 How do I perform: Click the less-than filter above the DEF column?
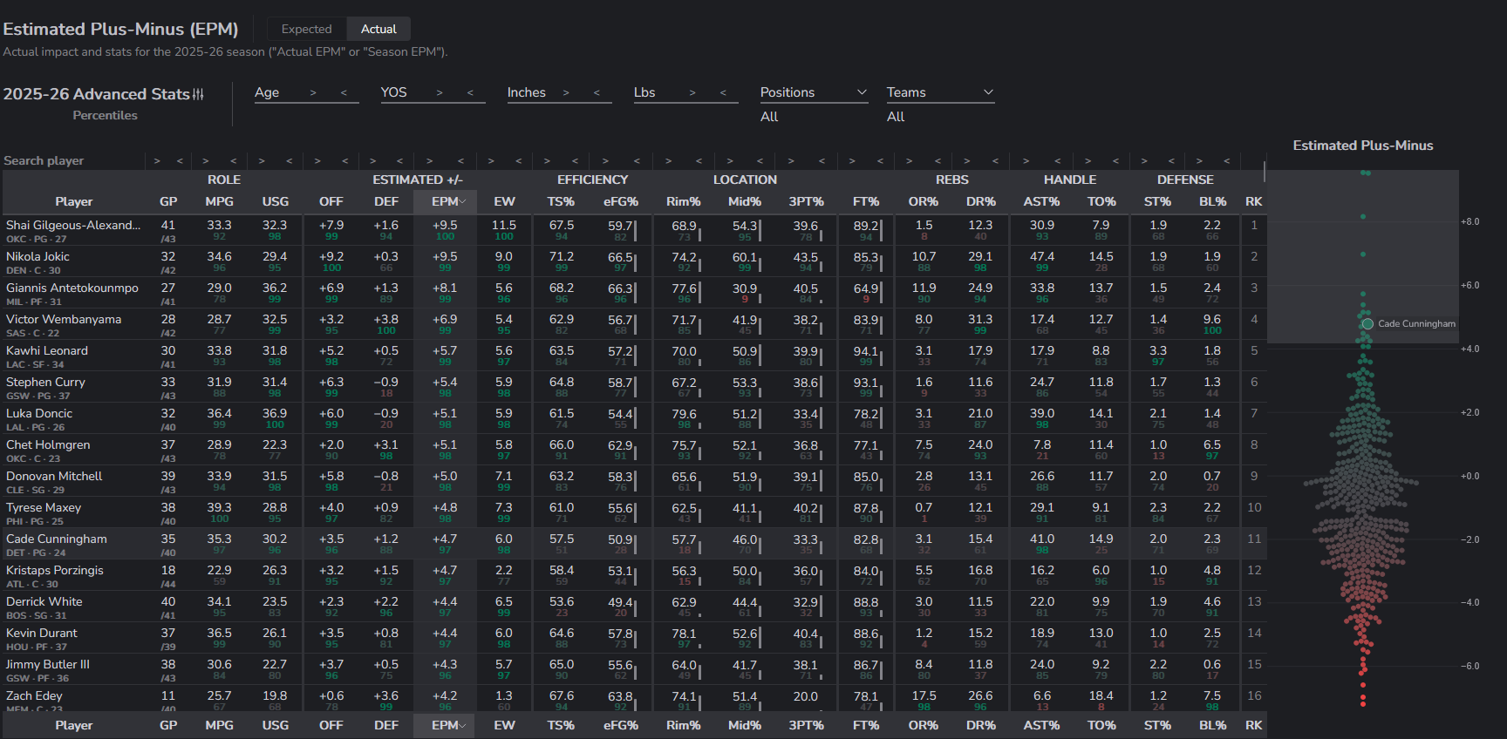pos(399,160)
